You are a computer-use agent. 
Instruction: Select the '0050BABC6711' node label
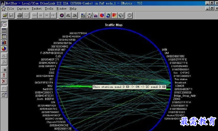183,89
